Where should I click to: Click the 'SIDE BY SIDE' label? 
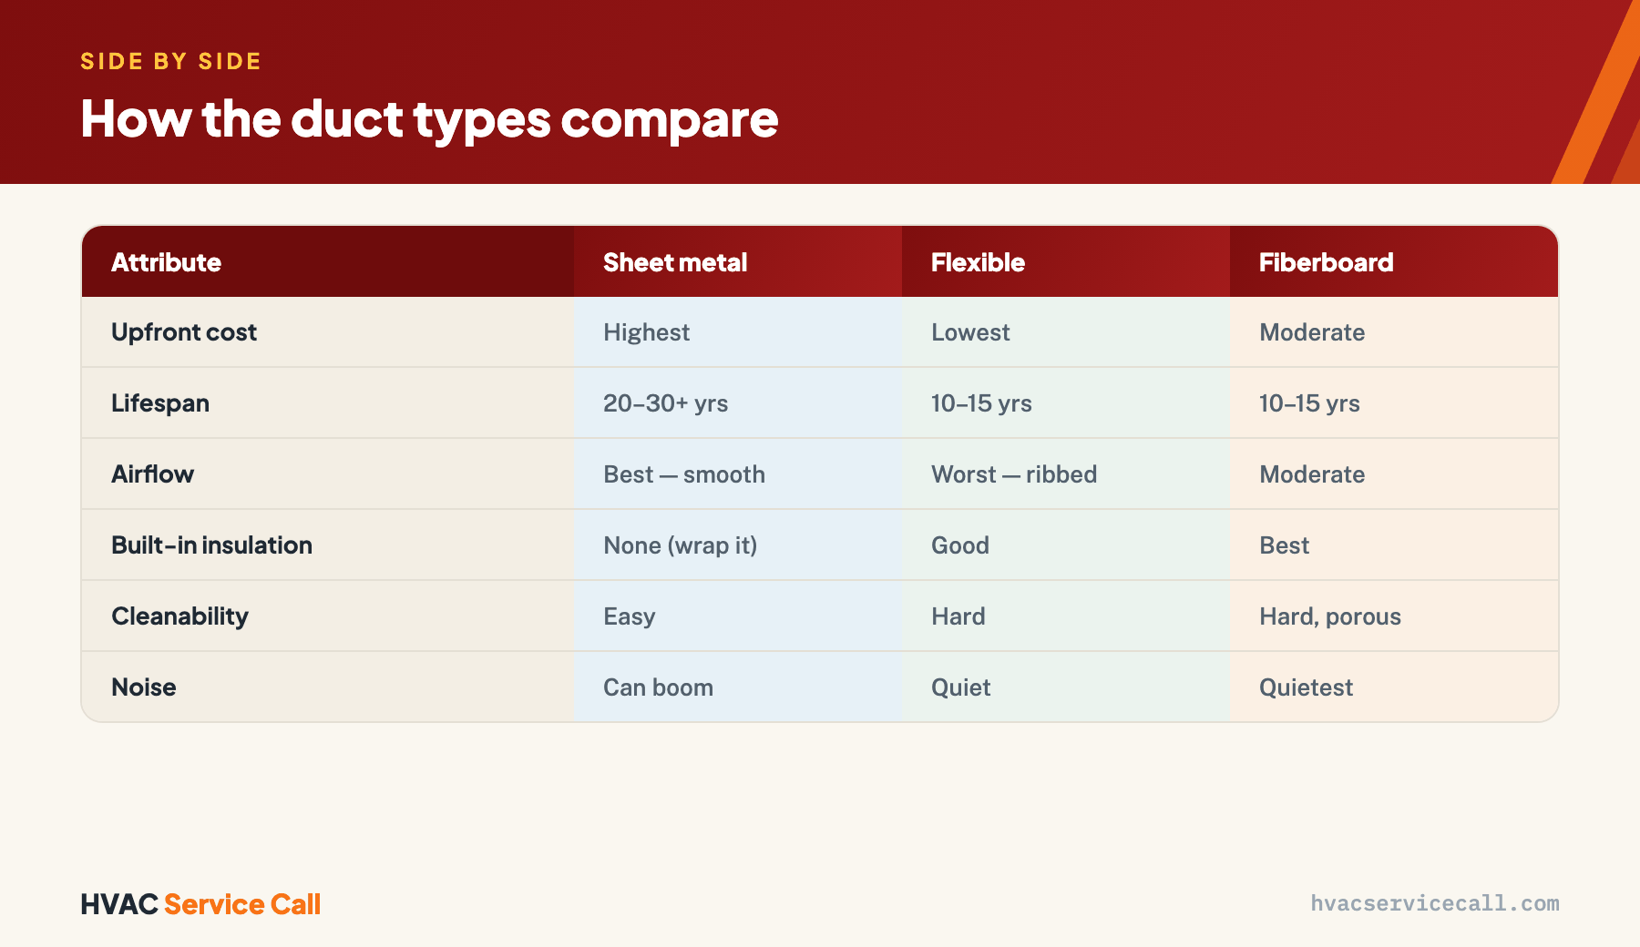(171, 61)
